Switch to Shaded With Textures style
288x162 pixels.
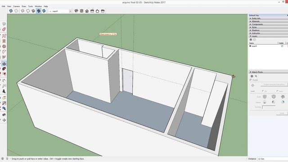(39, 11)
